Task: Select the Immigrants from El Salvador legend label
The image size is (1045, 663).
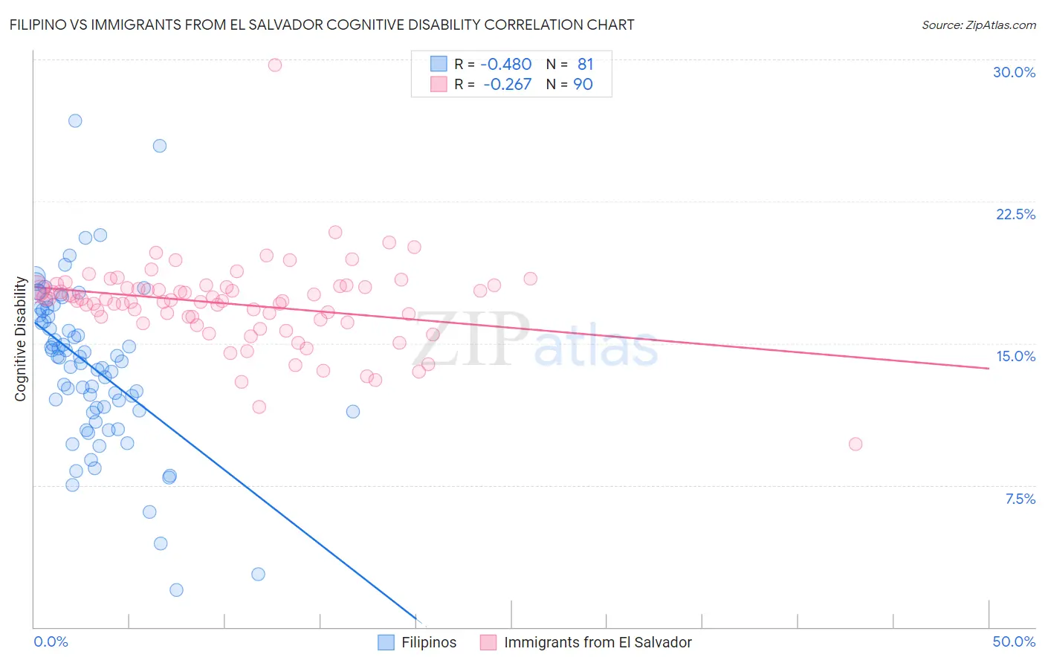Action: 598,642
